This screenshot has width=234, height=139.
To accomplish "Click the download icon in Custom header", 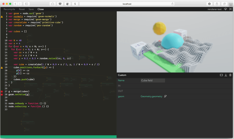I will [x=226, y=75].
